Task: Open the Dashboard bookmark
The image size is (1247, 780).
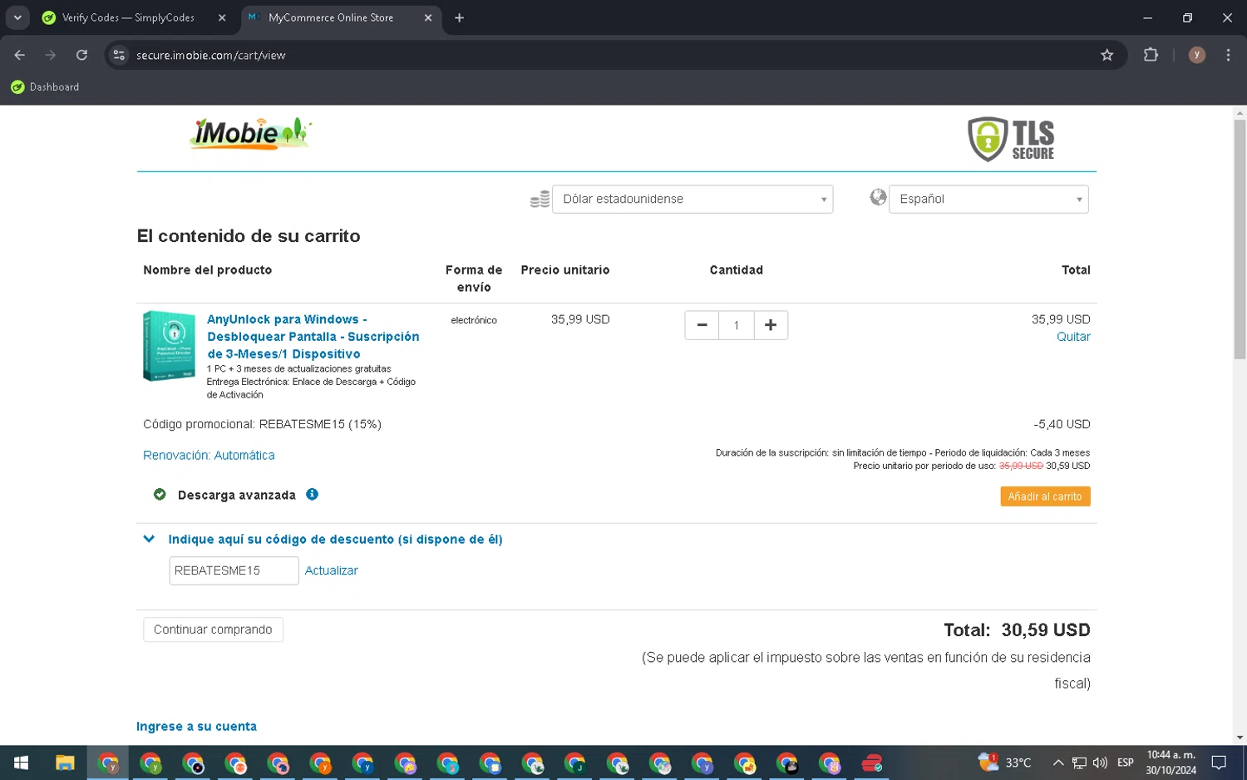Action: coord(45,86)
